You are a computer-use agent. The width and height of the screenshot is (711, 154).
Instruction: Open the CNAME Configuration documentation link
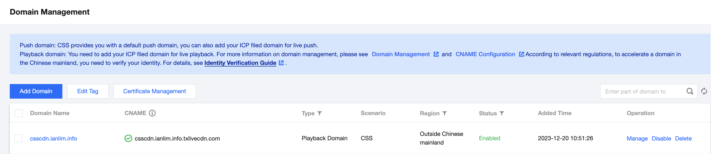[x=485, y=54]
